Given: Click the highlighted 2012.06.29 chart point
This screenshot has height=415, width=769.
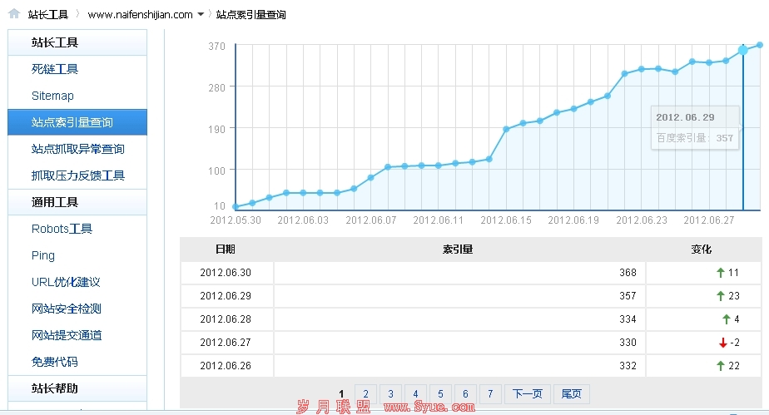Looking at the screenshot, I should click(743, 50).
